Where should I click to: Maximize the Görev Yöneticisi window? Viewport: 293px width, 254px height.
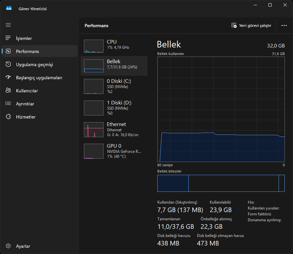(270, 5)
